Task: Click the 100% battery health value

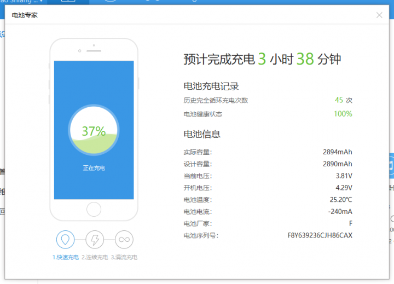Action: 343,114
